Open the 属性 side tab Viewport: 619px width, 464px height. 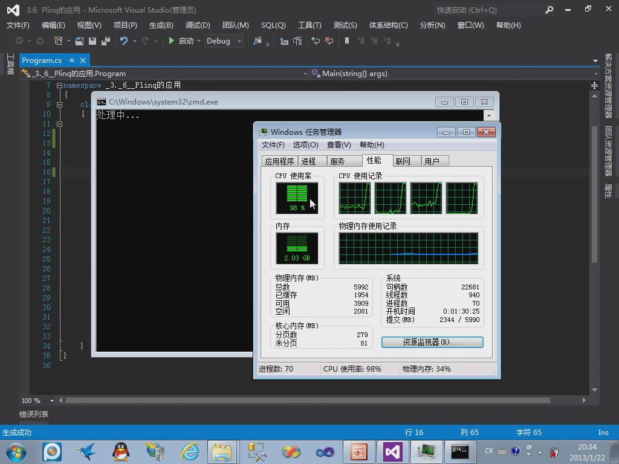(x=608, y=190)
